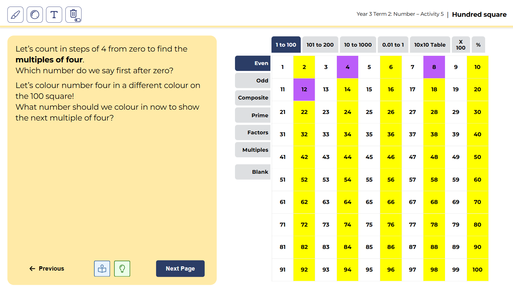Switch to the x 100 grid tab
The height and width of the screenshot is (288, 513).
[460, 45]
